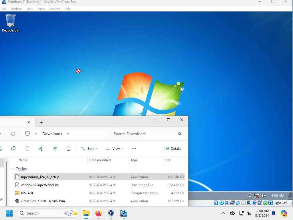Click the This PC monitor icon in address bar
Viewport: 293px width, 220px height.
pos(27,133)
